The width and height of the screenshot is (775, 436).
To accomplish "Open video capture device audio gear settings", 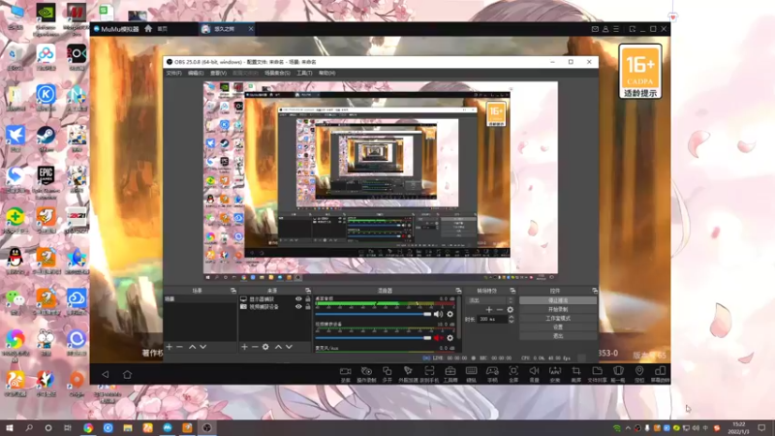I will (x=449, y=338).
